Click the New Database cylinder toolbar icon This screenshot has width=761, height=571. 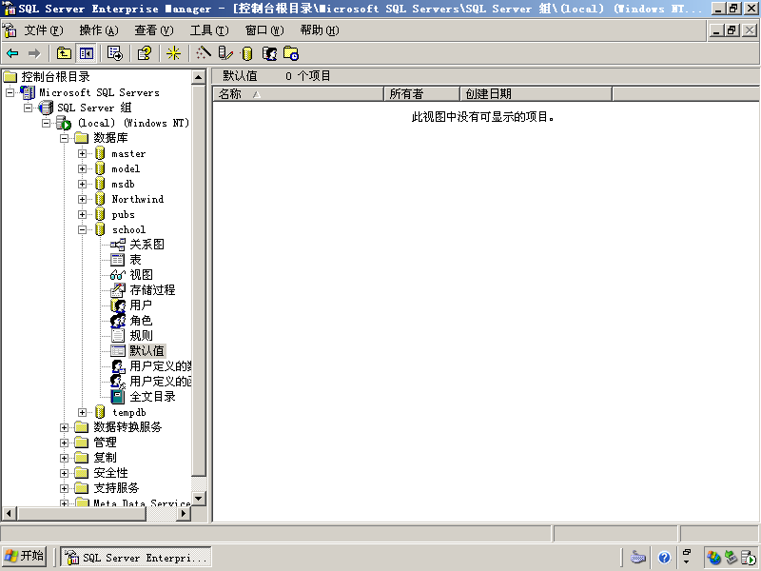247,53
